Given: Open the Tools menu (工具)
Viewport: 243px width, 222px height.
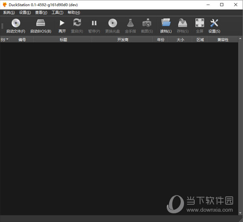Looking at the screenshot, I should (57, 12).
